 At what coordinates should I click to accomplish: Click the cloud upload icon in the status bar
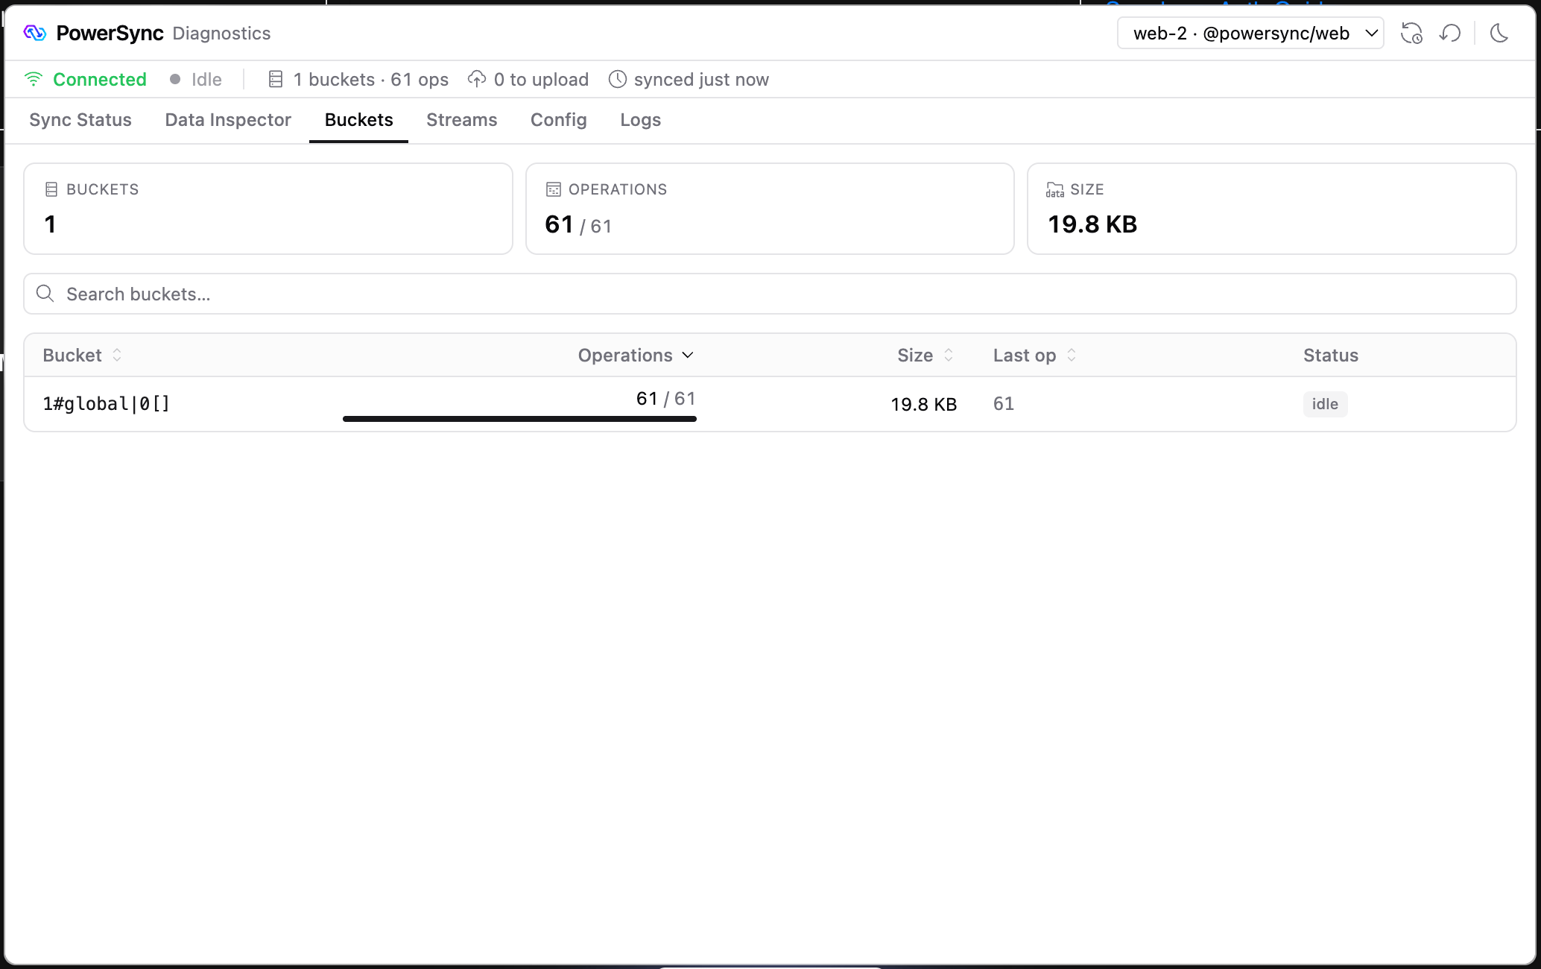tap(477, 79)
